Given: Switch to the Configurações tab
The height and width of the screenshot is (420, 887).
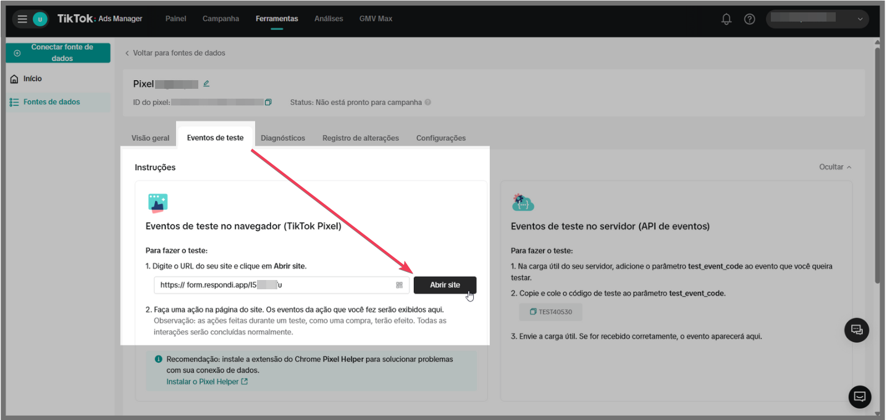Looking at the screenshot, I should 441,138.
